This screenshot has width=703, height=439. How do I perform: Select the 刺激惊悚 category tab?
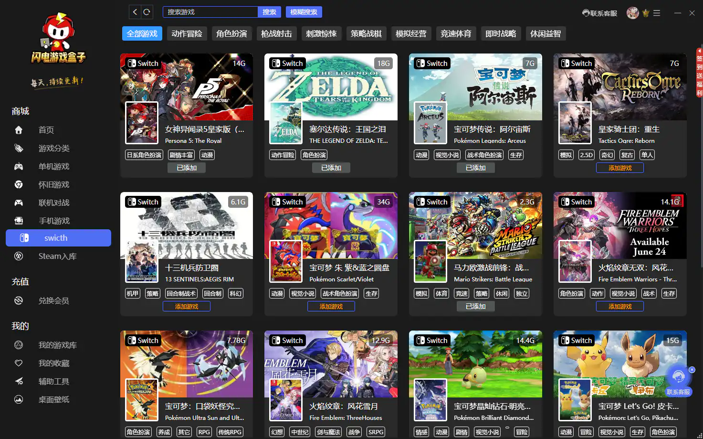point(322,33)
